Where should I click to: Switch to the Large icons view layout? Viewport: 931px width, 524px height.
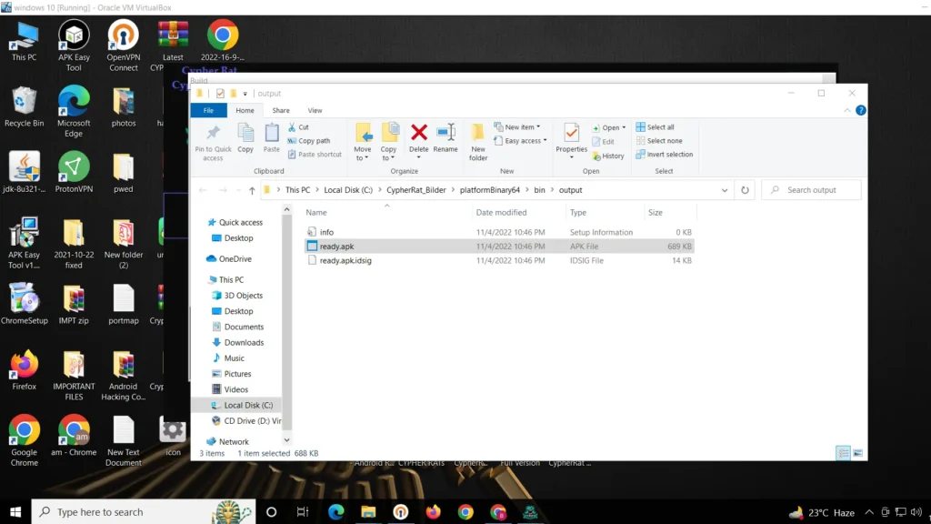pyautogui.click(x=858, y=453)
